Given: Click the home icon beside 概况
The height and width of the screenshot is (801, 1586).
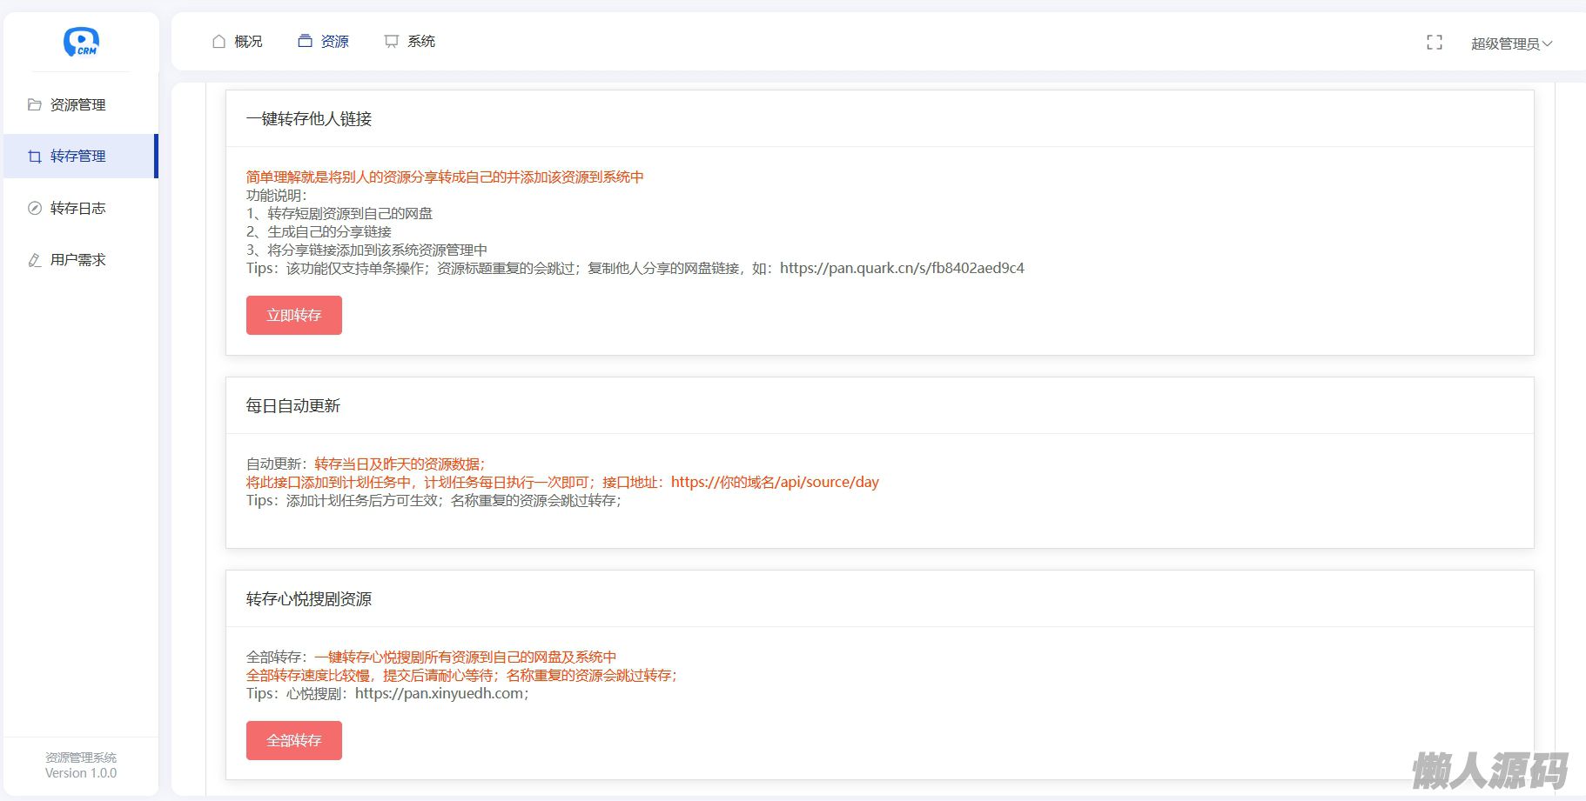Looking at the screenshot, I should (x=219, y=42).
